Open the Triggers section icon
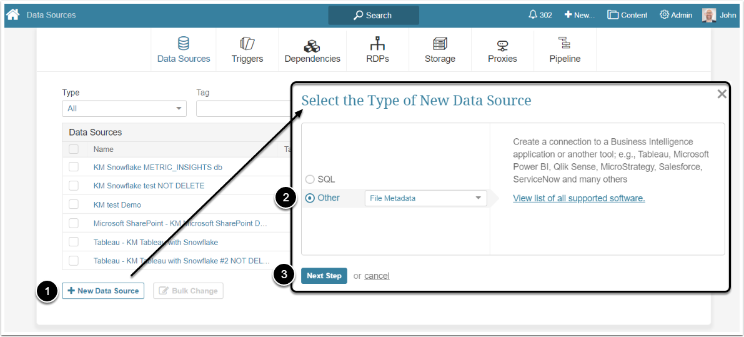The height and width of the screenshot is (337, 744). [x=247, y=44]
